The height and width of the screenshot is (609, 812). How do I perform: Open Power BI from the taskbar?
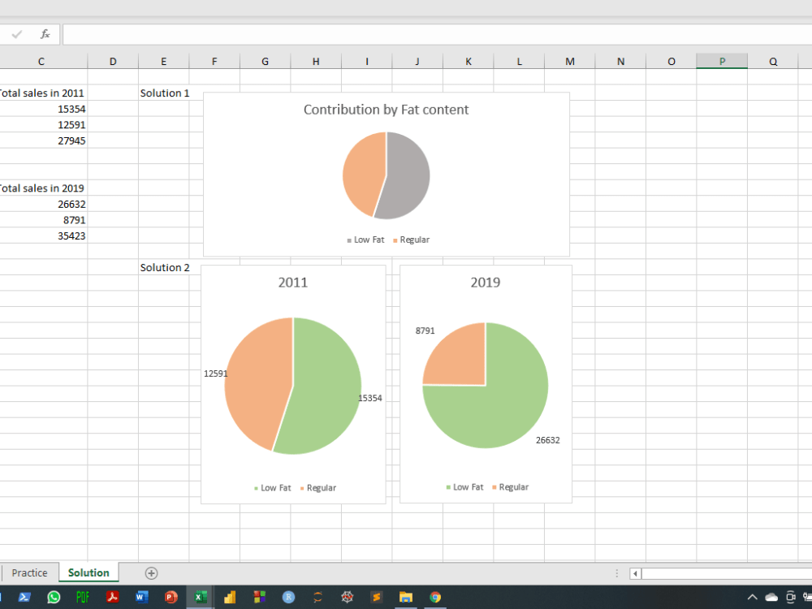click(230, 597)
